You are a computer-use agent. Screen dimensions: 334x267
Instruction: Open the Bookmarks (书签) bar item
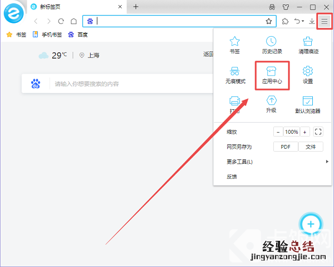[x=16, y=35]
